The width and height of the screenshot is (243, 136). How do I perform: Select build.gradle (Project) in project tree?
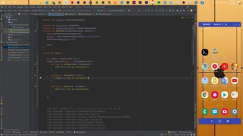pyautogui.click(x=19, y=45)
